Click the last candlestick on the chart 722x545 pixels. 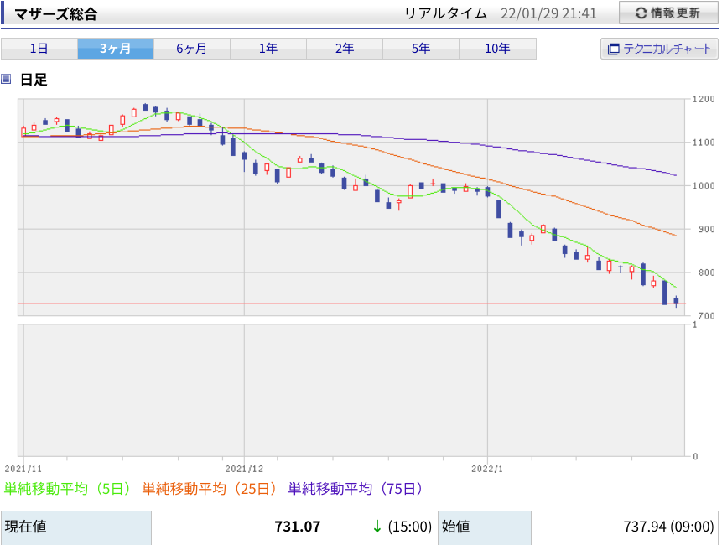[x=676, y=301]
